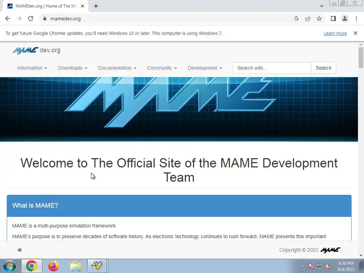The image size is (364, 273).
Task: Show hidden system tray icons
Action: pos(302,266)
